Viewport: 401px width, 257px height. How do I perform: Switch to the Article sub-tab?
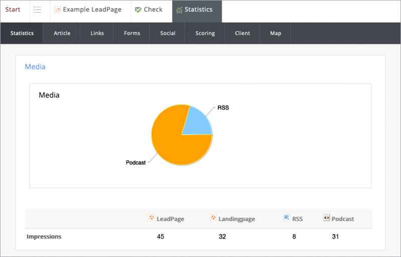(x=62, y=33)
